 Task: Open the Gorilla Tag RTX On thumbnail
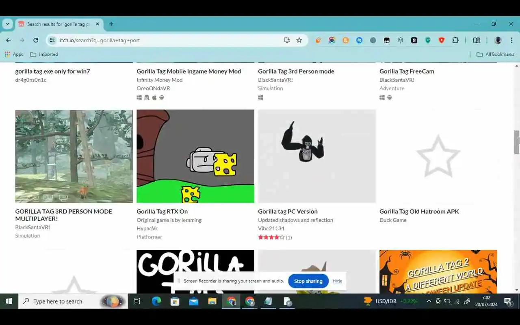(x=195, y=156)
